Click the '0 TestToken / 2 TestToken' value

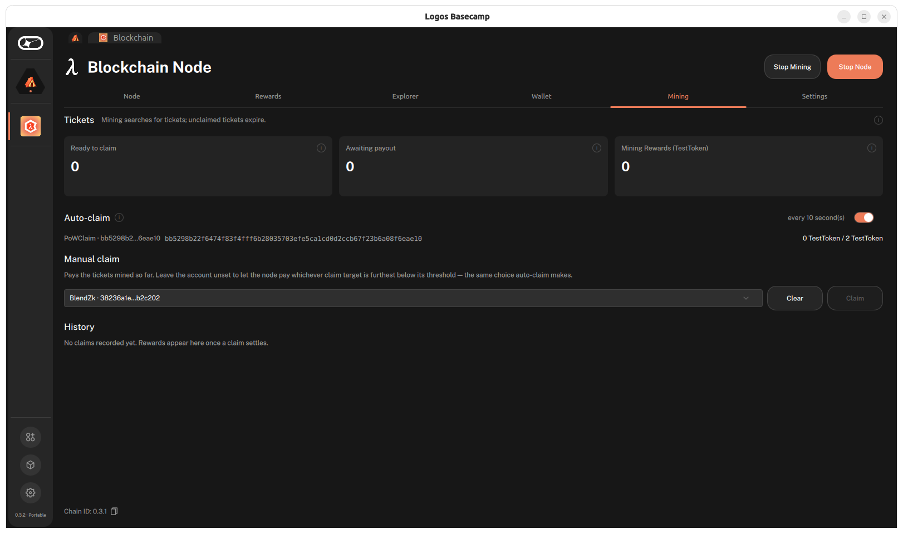(843, 238)
